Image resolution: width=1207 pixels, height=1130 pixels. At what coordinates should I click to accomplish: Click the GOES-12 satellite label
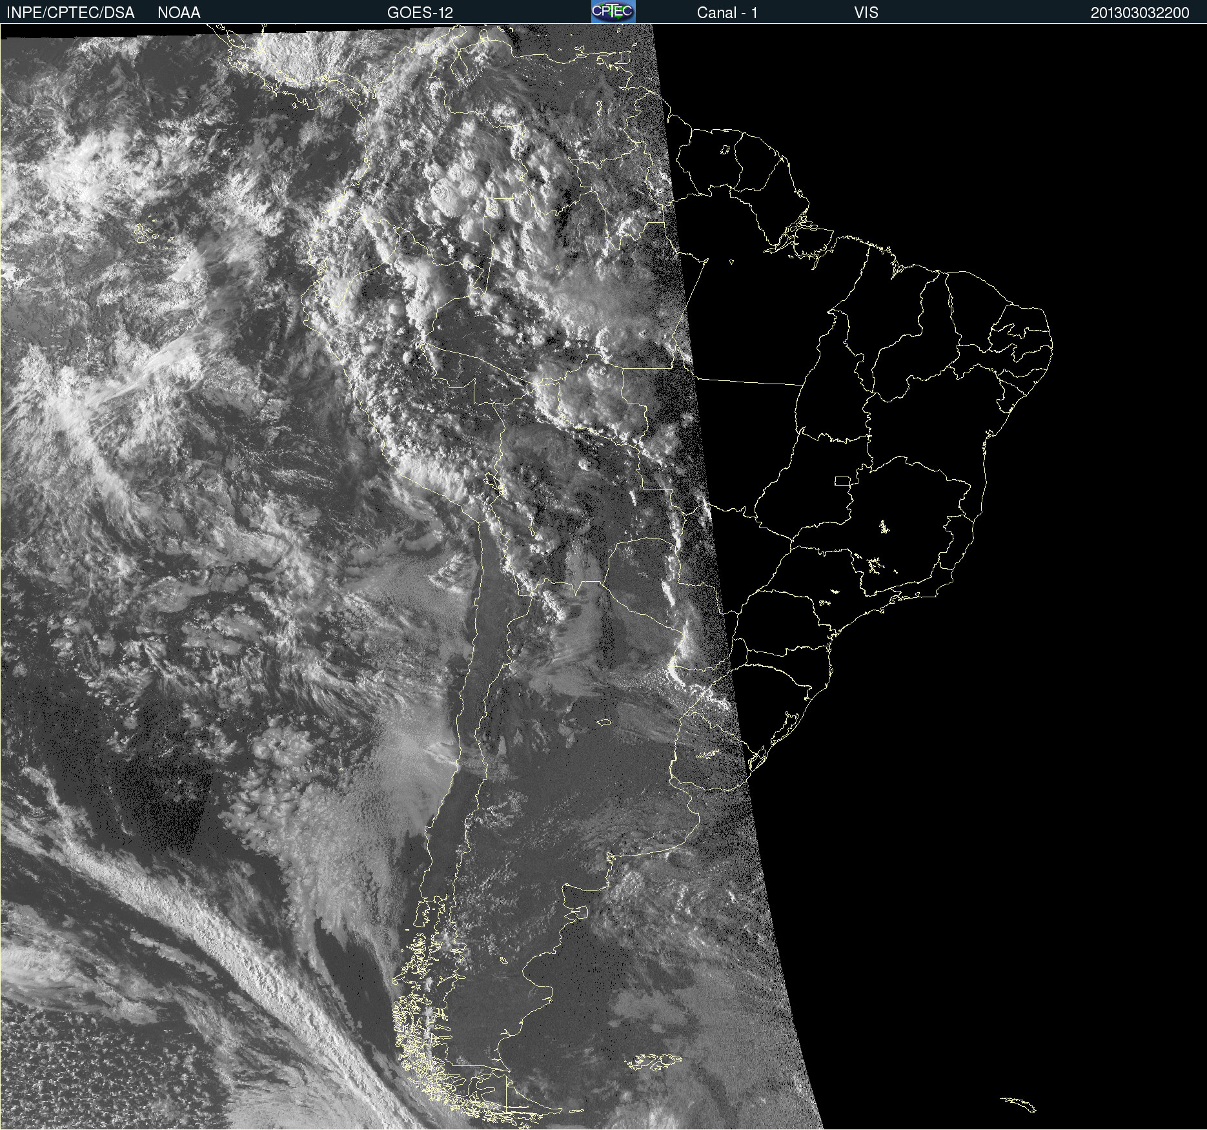pos(420,13)
